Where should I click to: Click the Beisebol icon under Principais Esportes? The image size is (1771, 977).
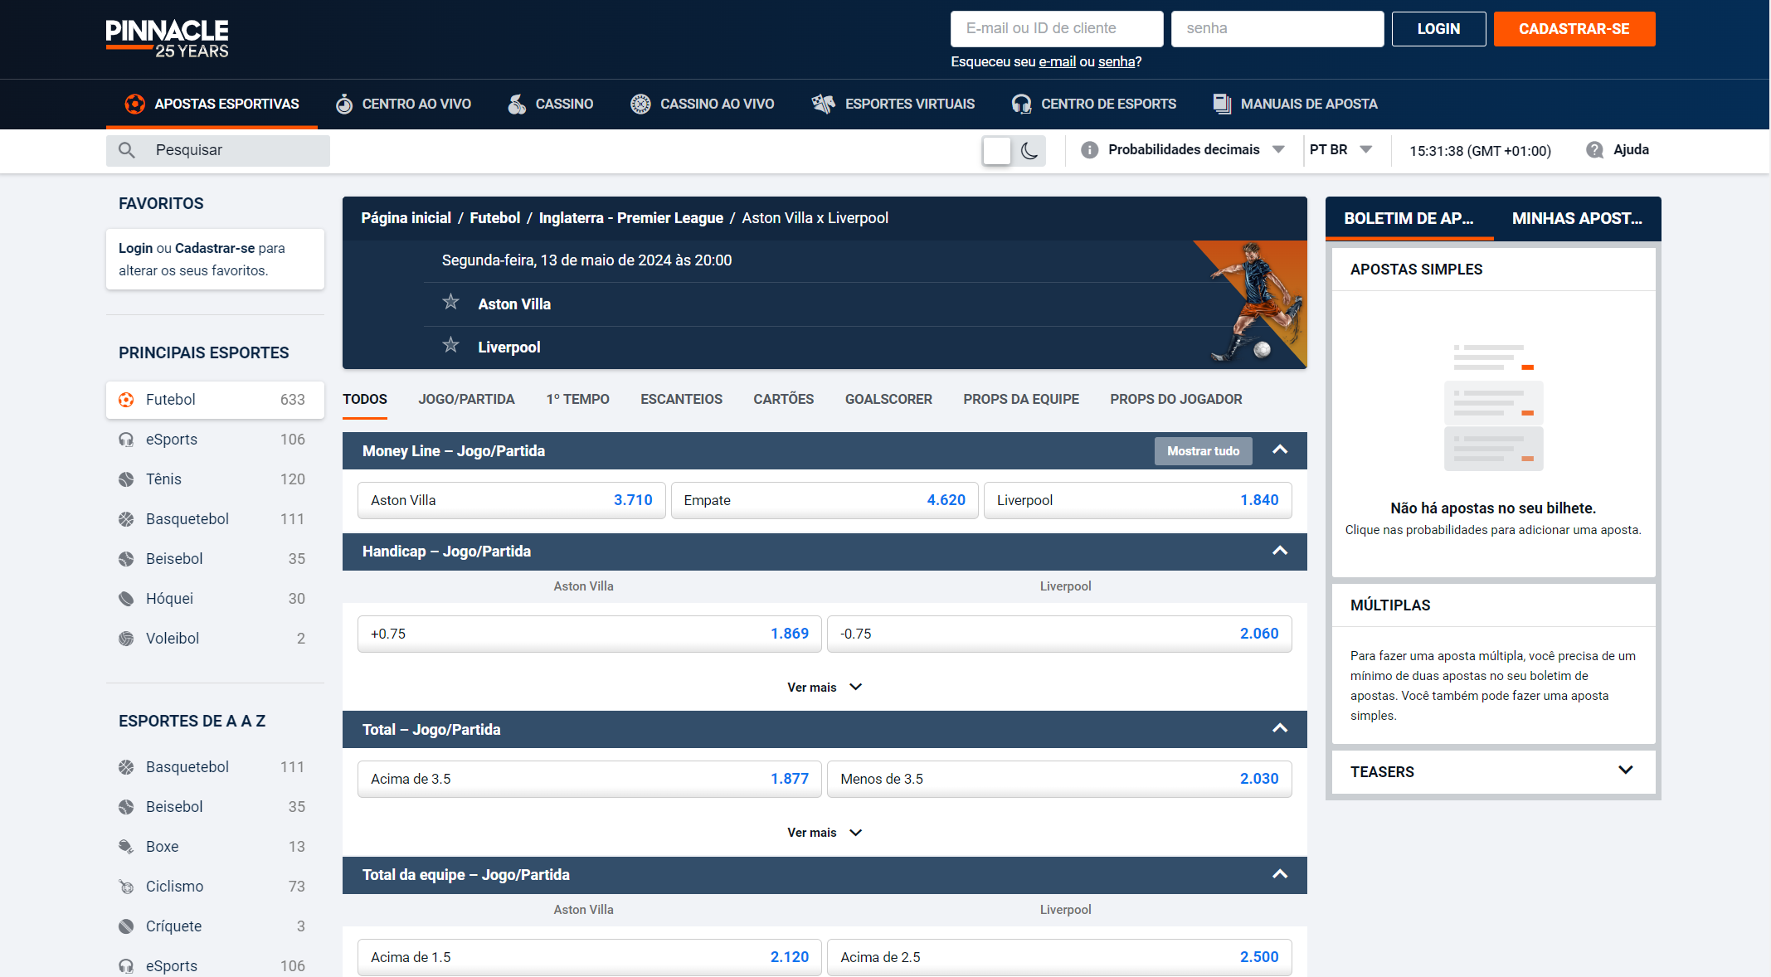(126, 559)
